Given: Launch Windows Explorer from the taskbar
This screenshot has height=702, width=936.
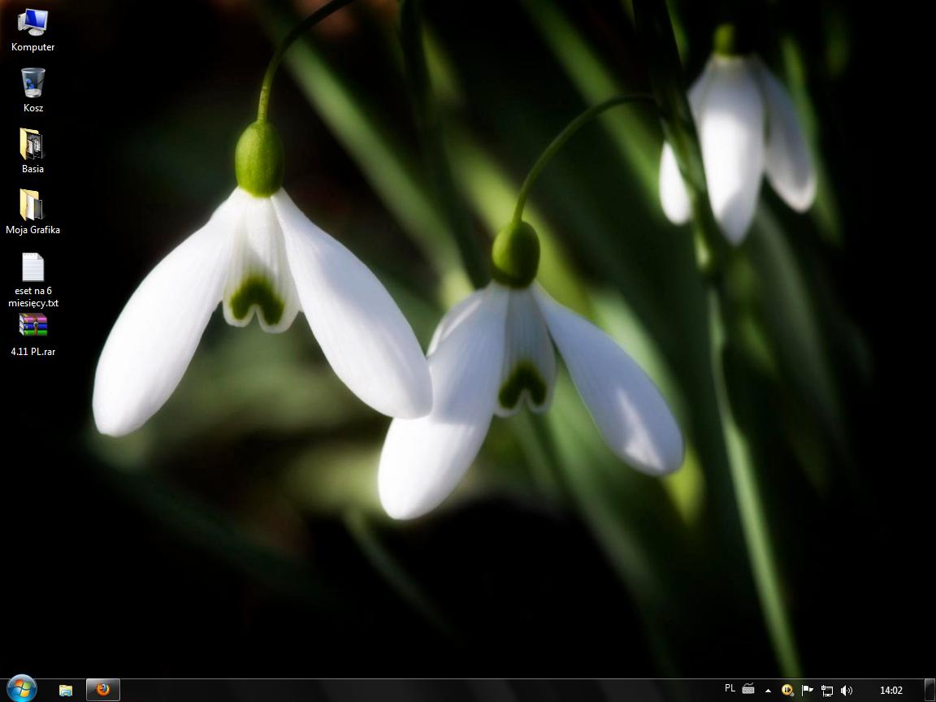Looking at the screenshot, I should 66,690.
